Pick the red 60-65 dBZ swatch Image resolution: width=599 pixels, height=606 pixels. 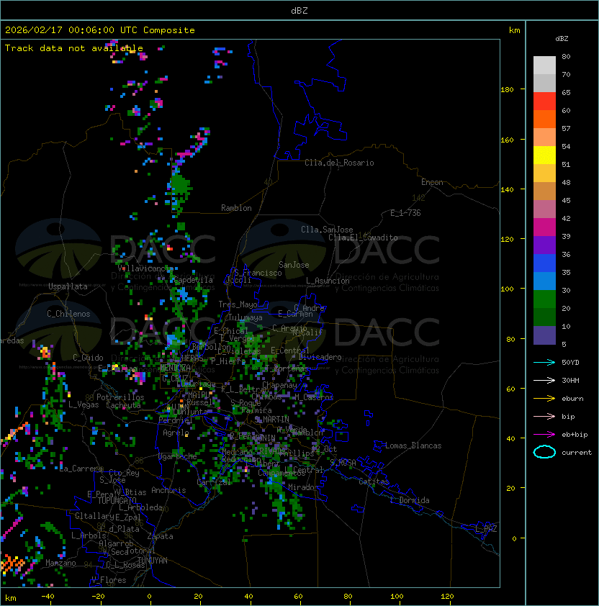pos(544,101)
